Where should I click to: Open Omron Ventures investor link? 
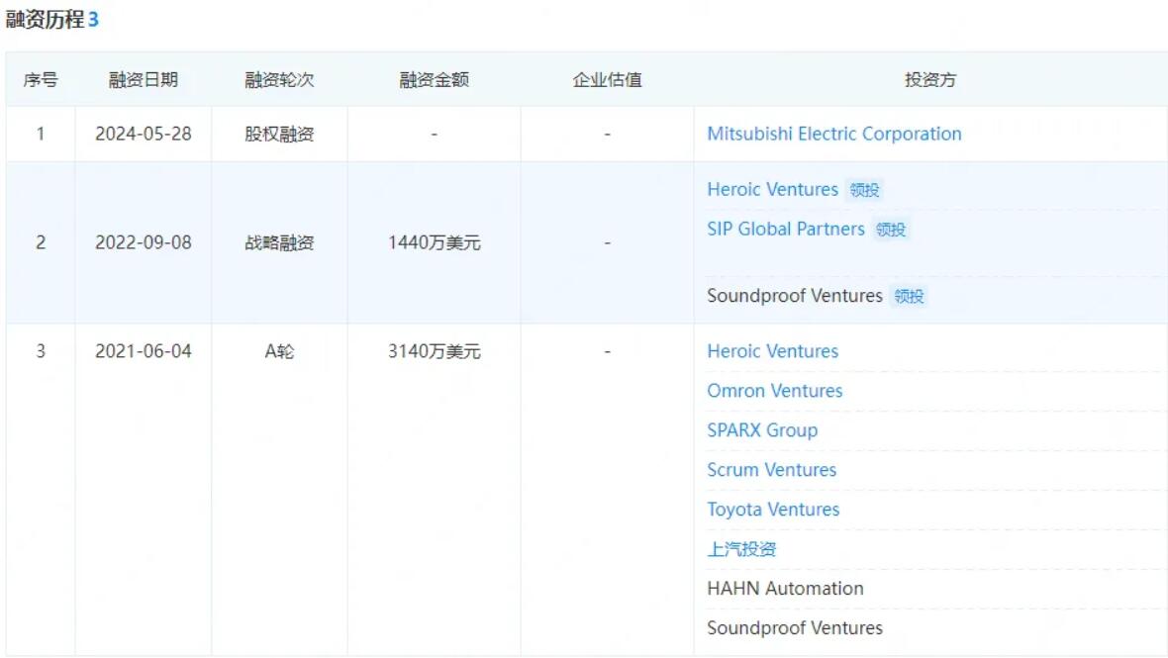coord(775,391)
